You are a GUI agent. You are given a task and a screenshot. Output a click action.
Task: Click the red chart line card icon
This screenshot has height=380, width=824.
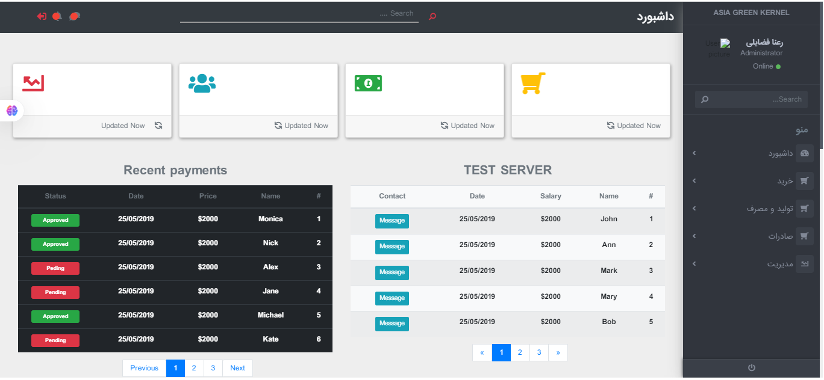(34, 84)
